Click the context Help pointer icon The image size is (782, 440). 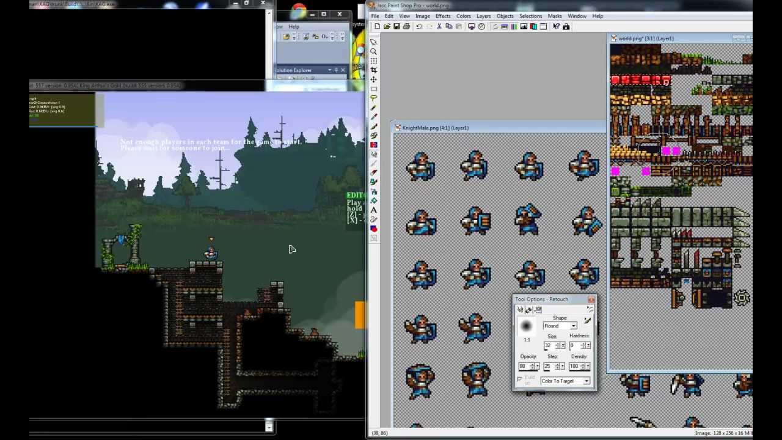[x=556, y=26]
